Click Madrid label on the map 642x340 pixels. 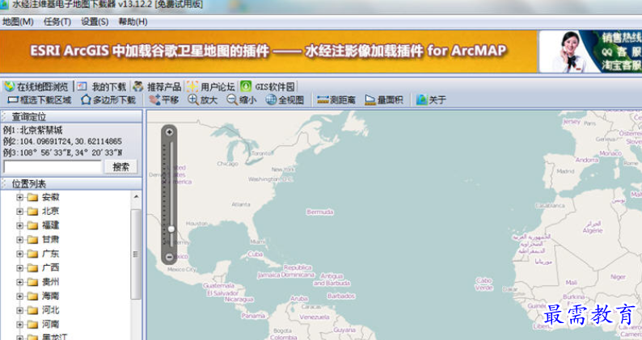tap(565, 171)
